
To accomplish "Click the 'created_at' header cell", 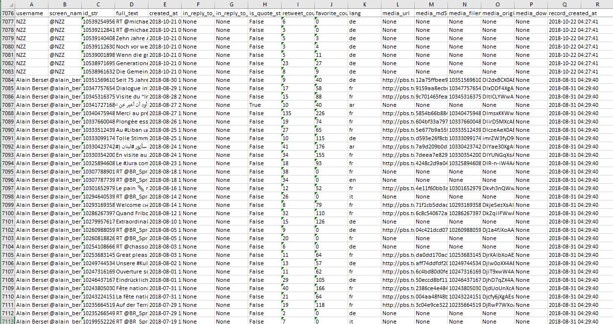I will coord(165,13).
